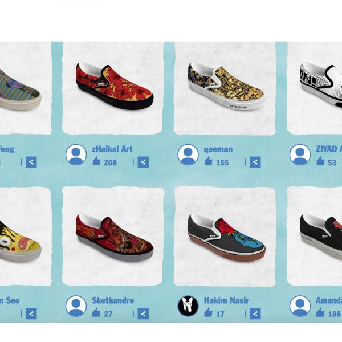Click the share icon under qeeman's shoe

pyautogui.click(x=255, y=162)
